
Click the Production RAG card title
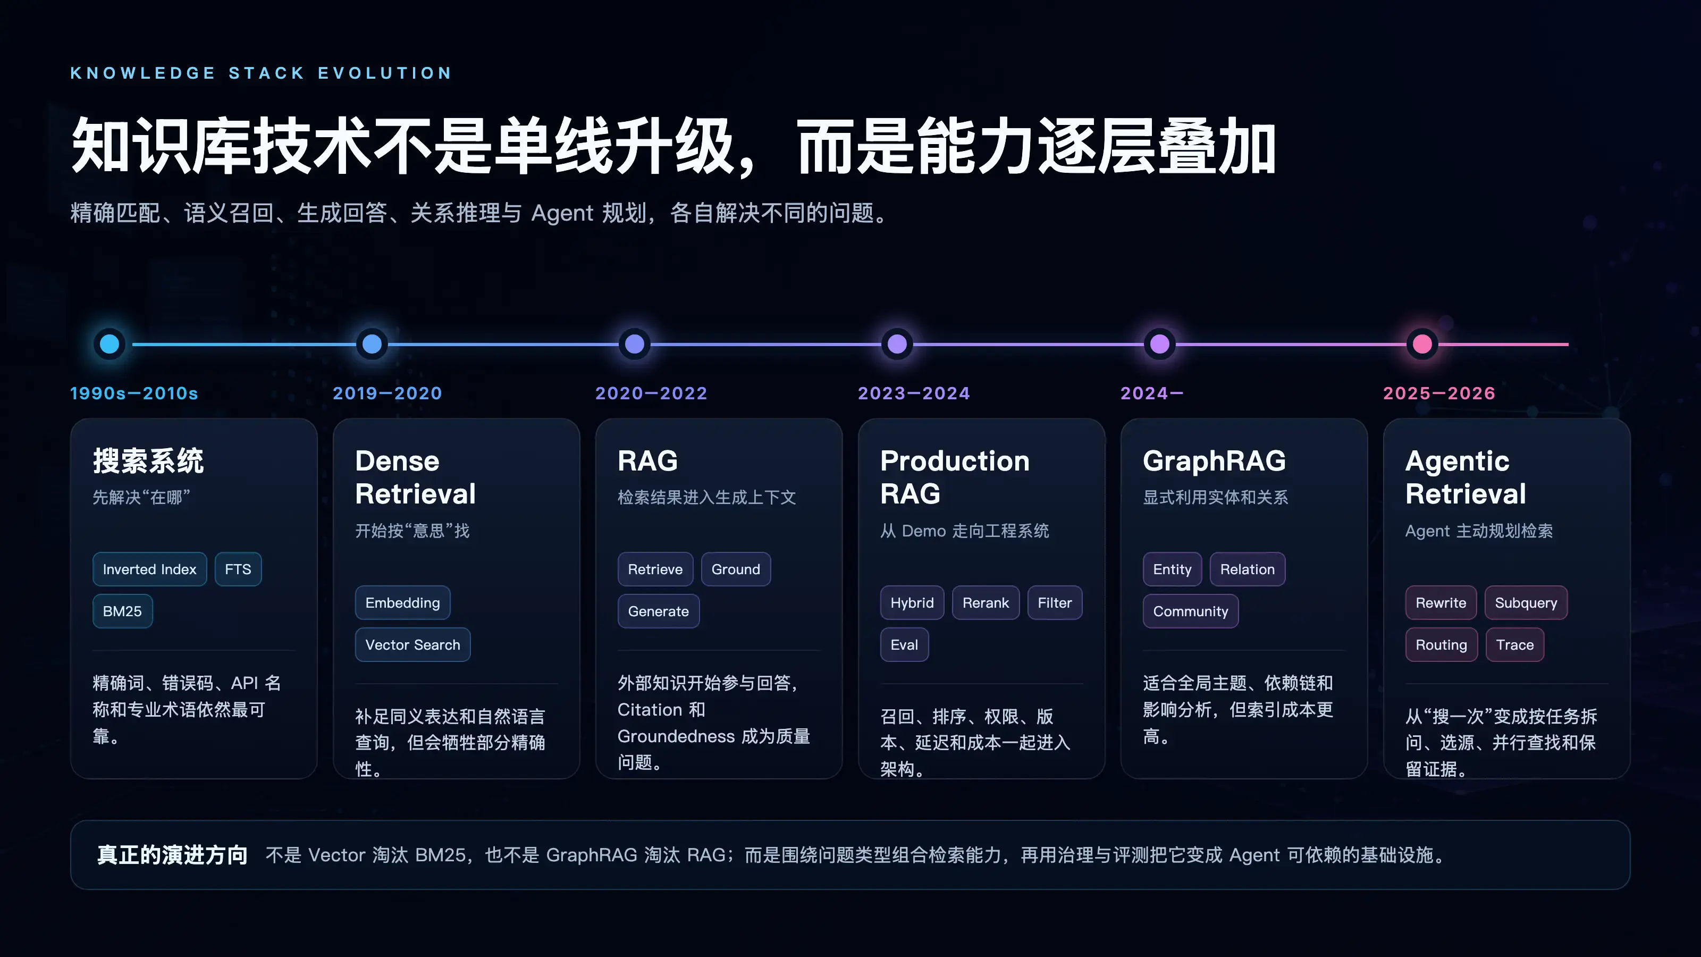pos(955,477)
